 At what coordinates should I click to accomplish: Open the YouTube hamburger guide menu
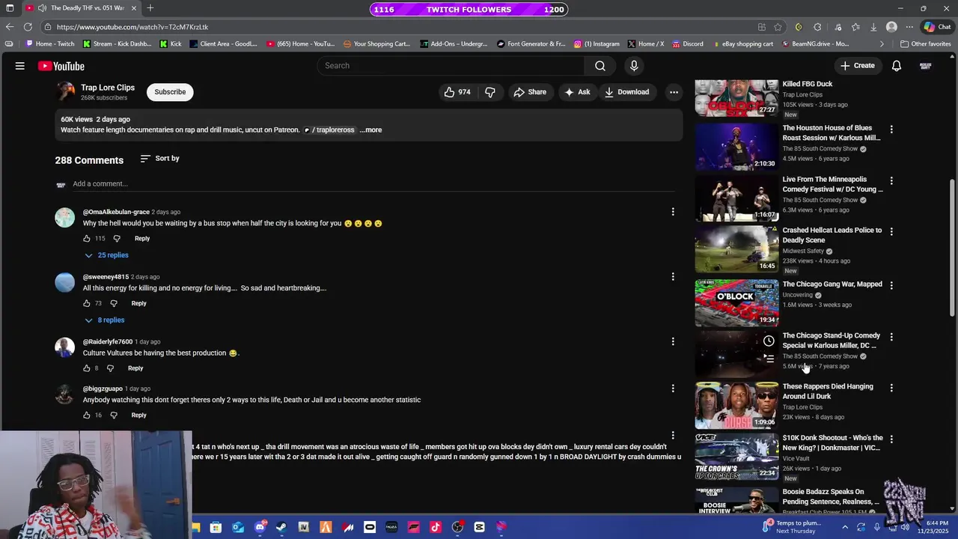(20, 66)
